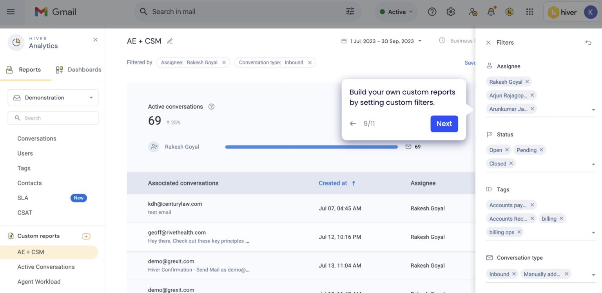Screen dimensions: 602x293
Task: Check Hiver notifications bell
Action: [491, 12]
